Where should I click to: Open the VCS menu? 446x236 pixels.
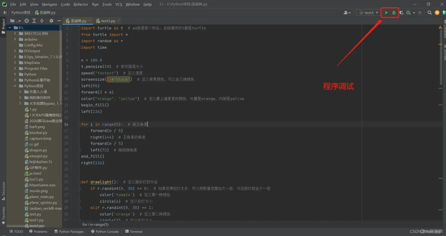119,4
